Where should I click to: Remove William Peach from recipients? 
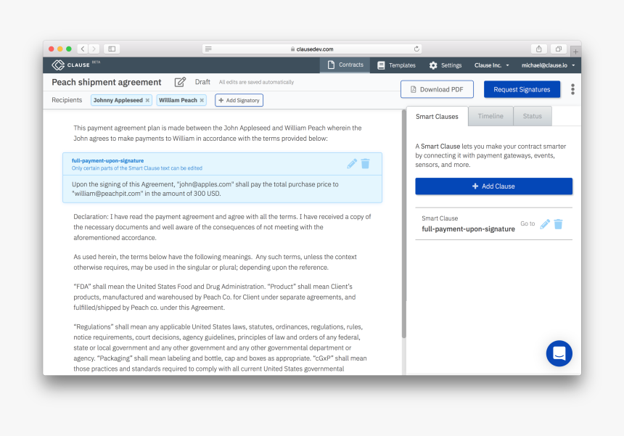click(x=202, y=100)
